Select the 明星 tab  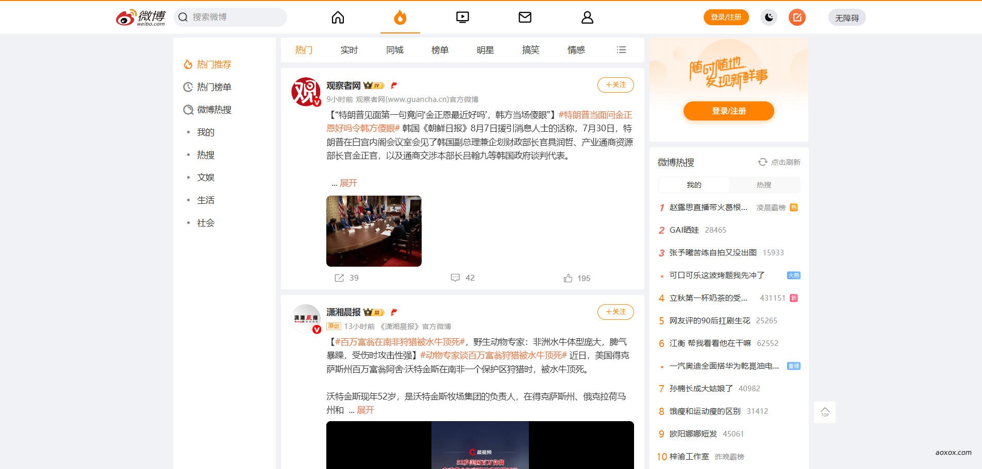point(485,49)
